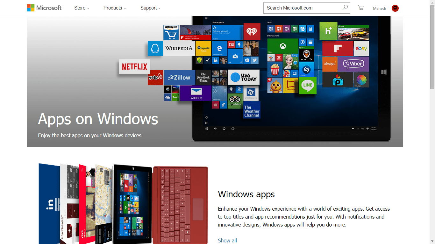435x244 pixels.
Task: Click the iHeartRadio red tile
Action: click(252, 32)
